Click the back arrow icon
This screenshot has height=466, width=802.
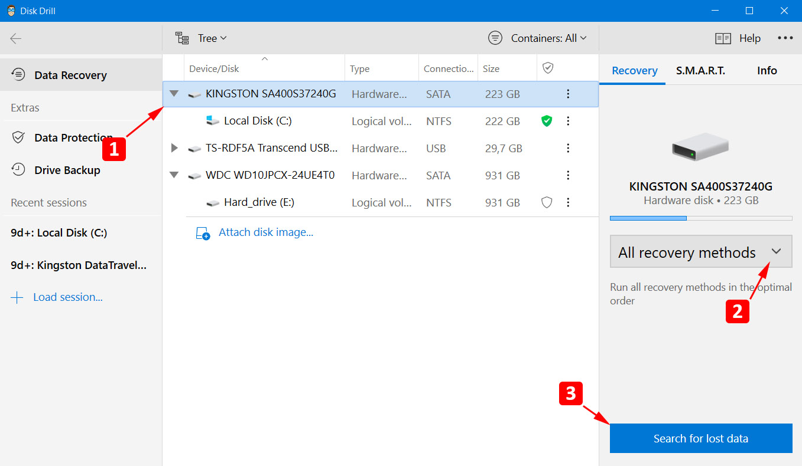(x=16, y=38)
